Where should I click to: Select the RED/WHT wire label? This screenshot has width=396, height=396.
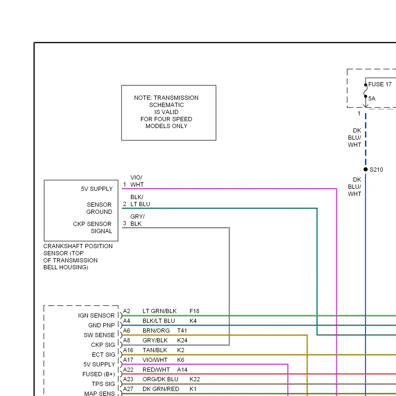(x=156, y=370)
